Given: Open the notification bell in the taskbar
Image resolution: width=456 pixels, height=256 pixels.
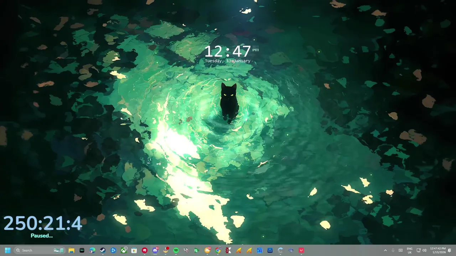Looking at the screenshot, I should 450,250.
